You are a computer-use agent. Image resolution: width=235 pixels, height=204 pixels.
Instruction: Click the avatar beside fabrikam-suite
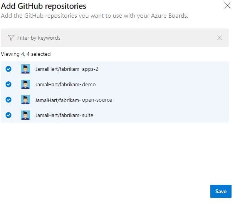[x=25, y=115]
